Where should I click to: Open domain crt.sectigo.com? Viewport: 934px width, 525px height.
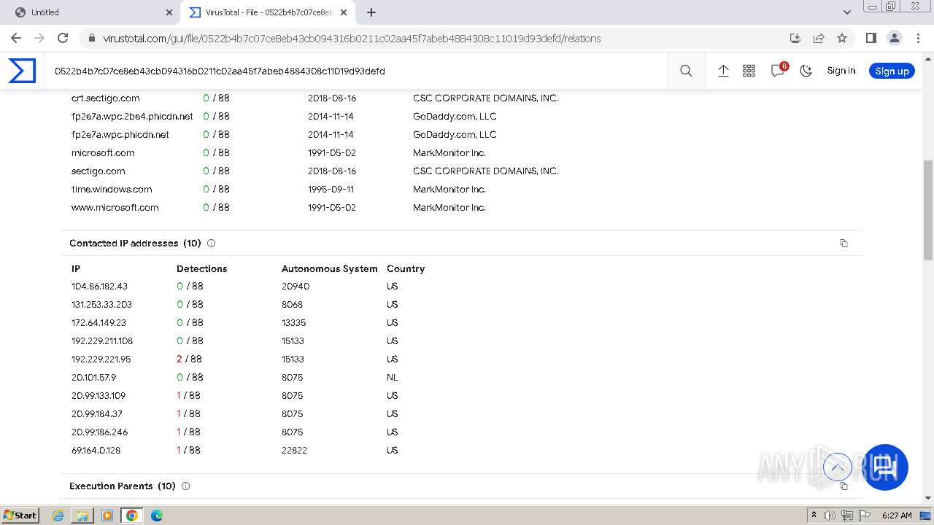105,98
